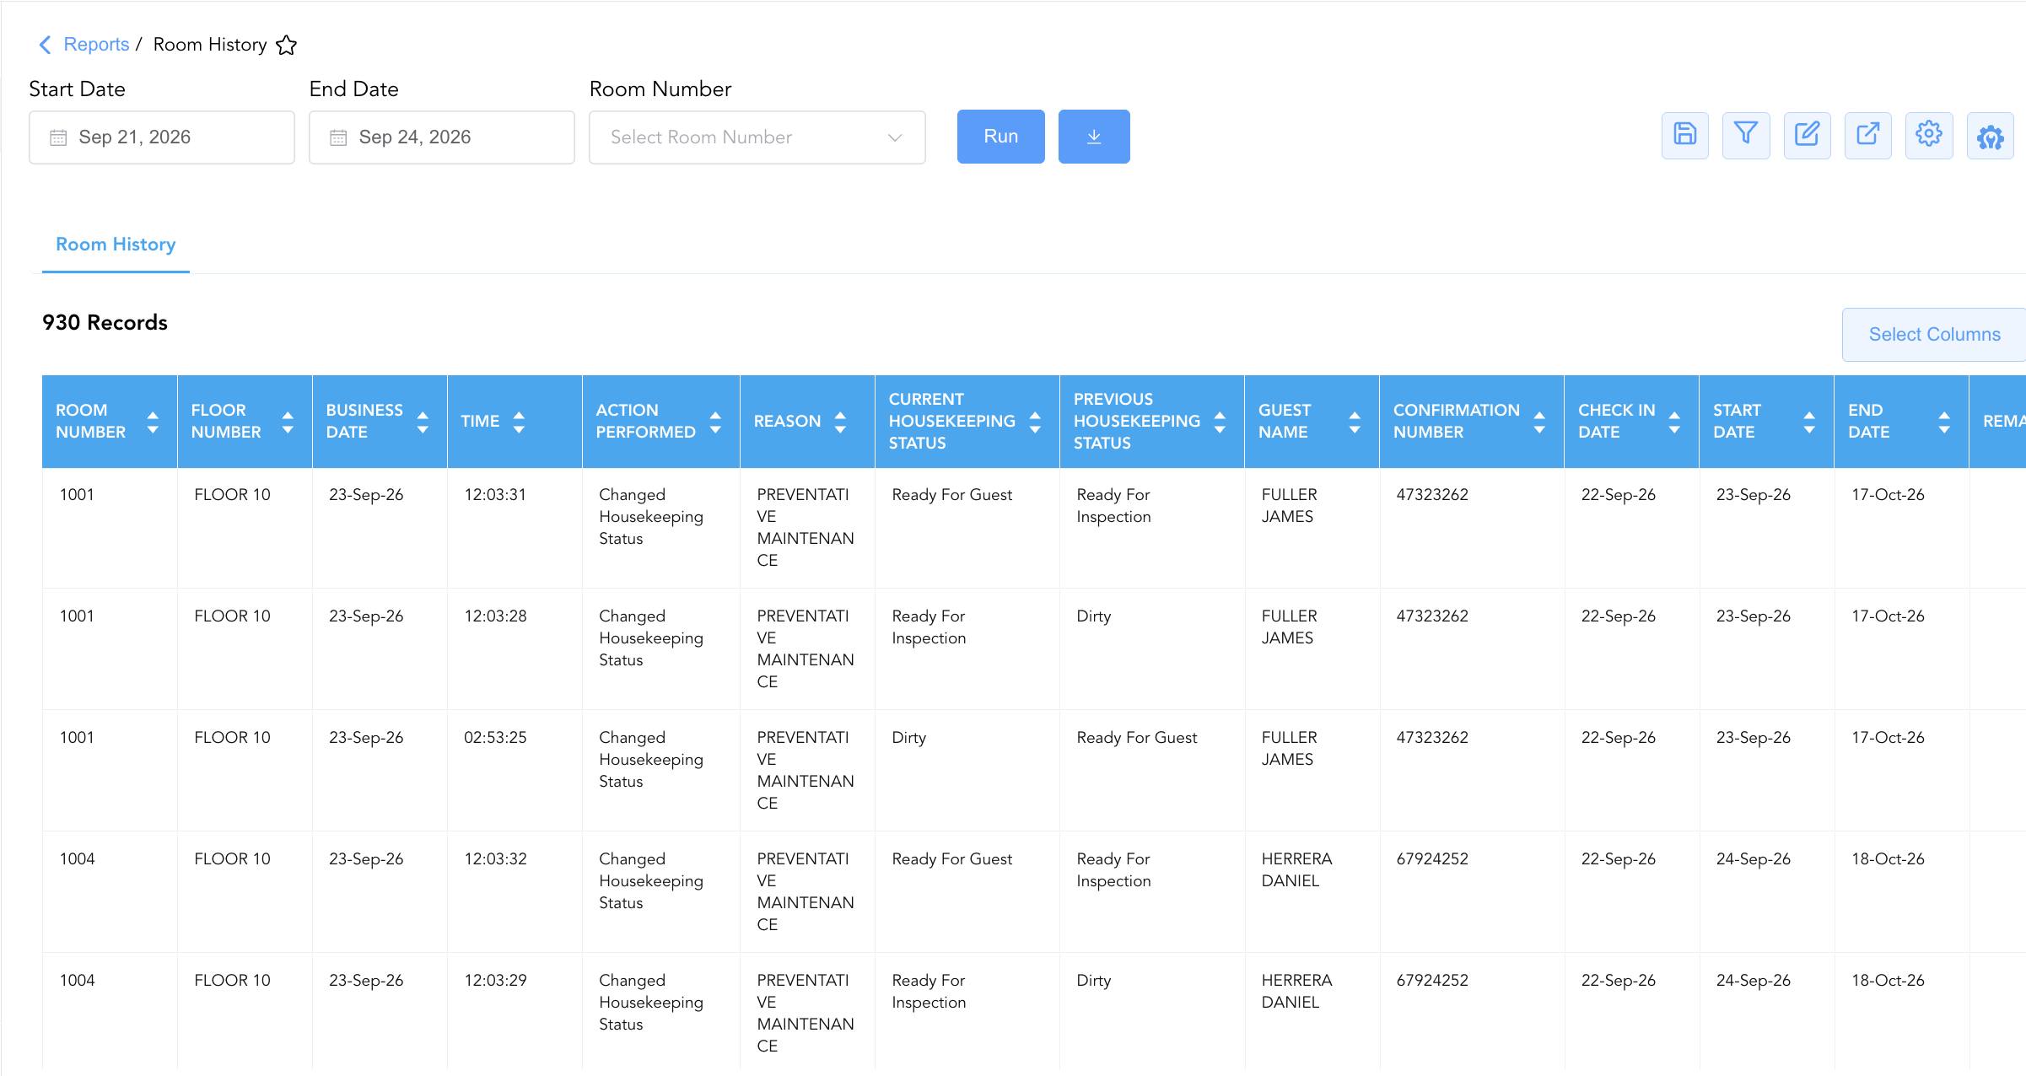This screenshot has height=1076, width=2026.
Task: Click end date 18-Oct-26 at 12:03:32
Action: (x=1888, y=859)
